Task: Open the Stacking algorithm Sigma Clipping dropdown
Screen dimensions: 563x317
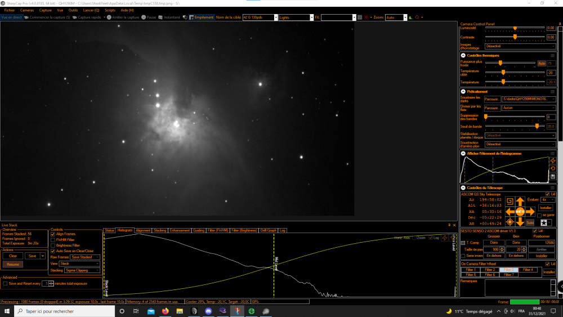Action: 82,270
